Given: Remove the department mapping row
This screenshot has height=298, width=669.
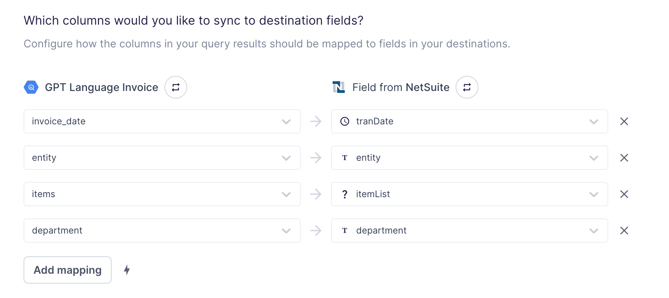Looking at the screenshot, I should coord(624,231).
